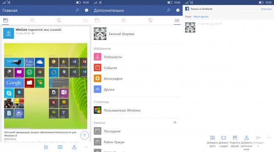Viewport: 274px width, 152px height.
Task: Tap the check-in location icon in feed bar
Action: coord(74,147)
